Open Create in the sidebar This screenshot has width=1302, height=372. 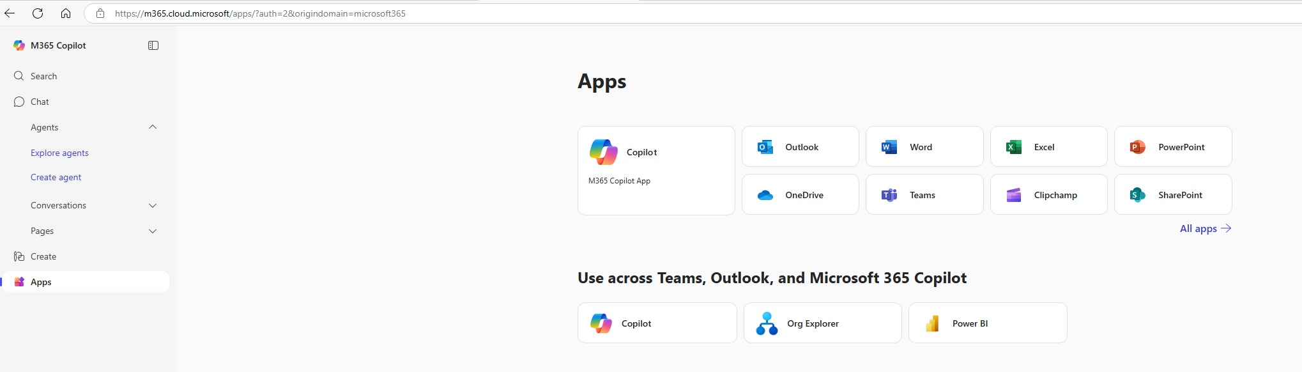[x=86, y=256]
